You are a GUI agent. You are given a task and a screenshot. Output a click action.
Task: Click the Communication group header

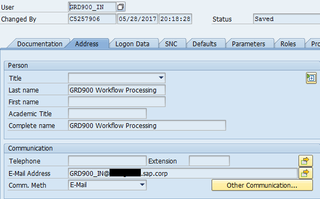pos(162,148)
